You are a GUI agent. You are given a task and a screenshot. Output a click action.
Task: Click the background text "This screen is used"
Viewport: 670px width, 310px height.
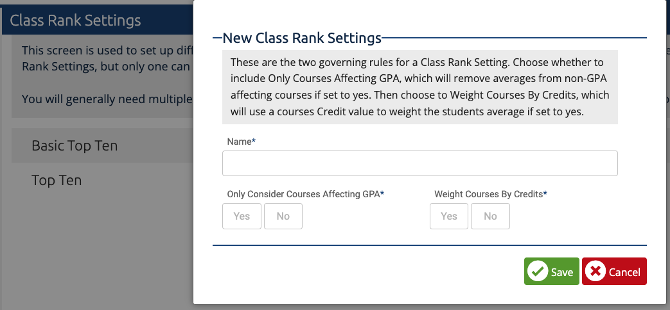(x=80, y=50)
